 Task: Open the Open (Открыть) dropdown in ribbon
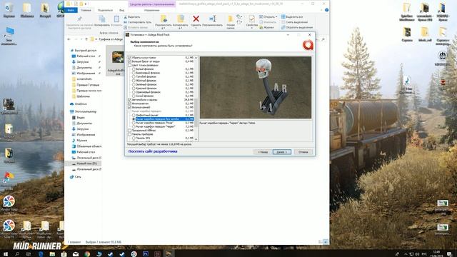tap(268, 17)
